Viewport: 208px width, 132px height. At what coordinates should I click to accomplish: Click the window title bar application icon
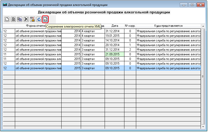(5, 5)
